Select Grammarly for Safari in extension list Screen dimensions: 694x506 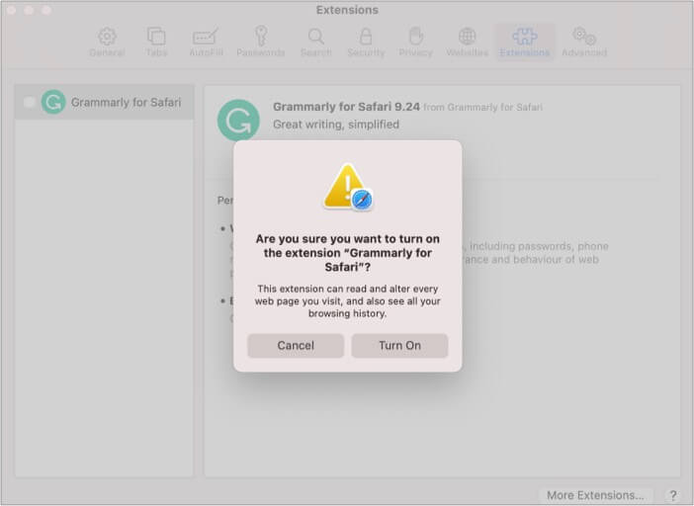click(105, 102)
